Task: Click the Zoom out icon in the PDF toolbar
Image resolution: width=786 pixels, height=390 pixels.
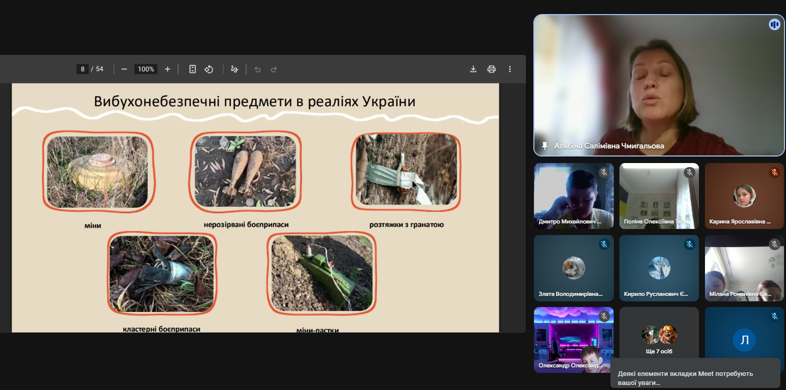Action: (124, 69)
